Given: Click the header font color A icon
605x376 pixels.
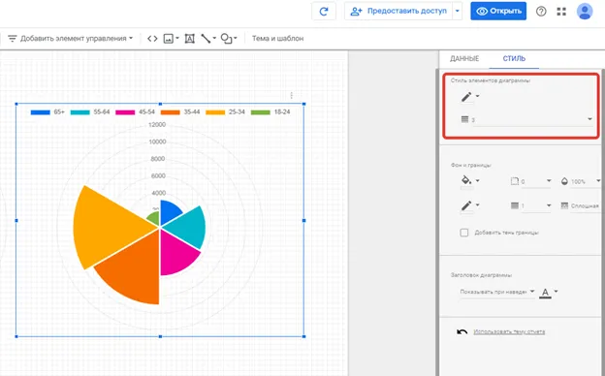Looking at the screenshot, I should pos(545,293).
